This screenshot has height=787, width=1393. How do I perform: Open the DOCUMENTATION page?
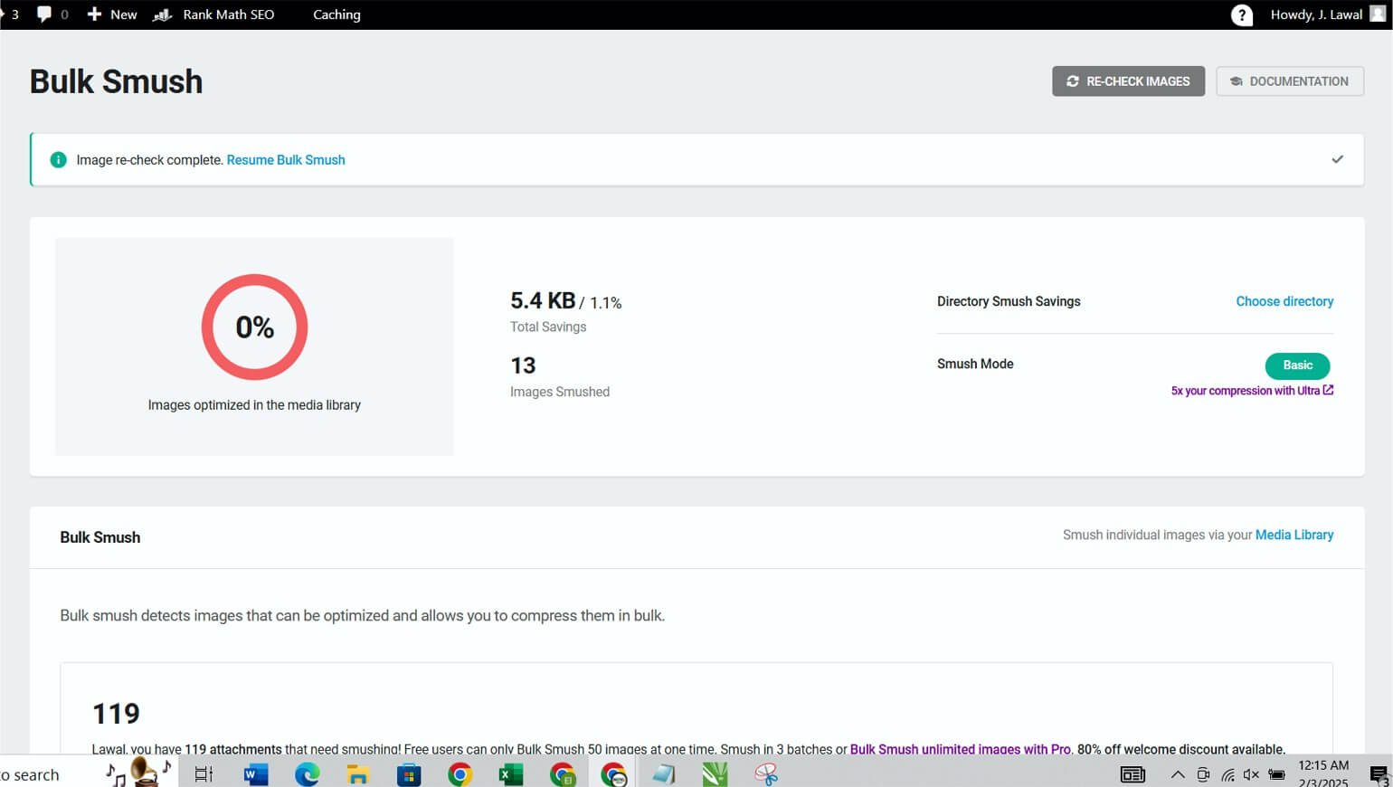point(1290,81)
